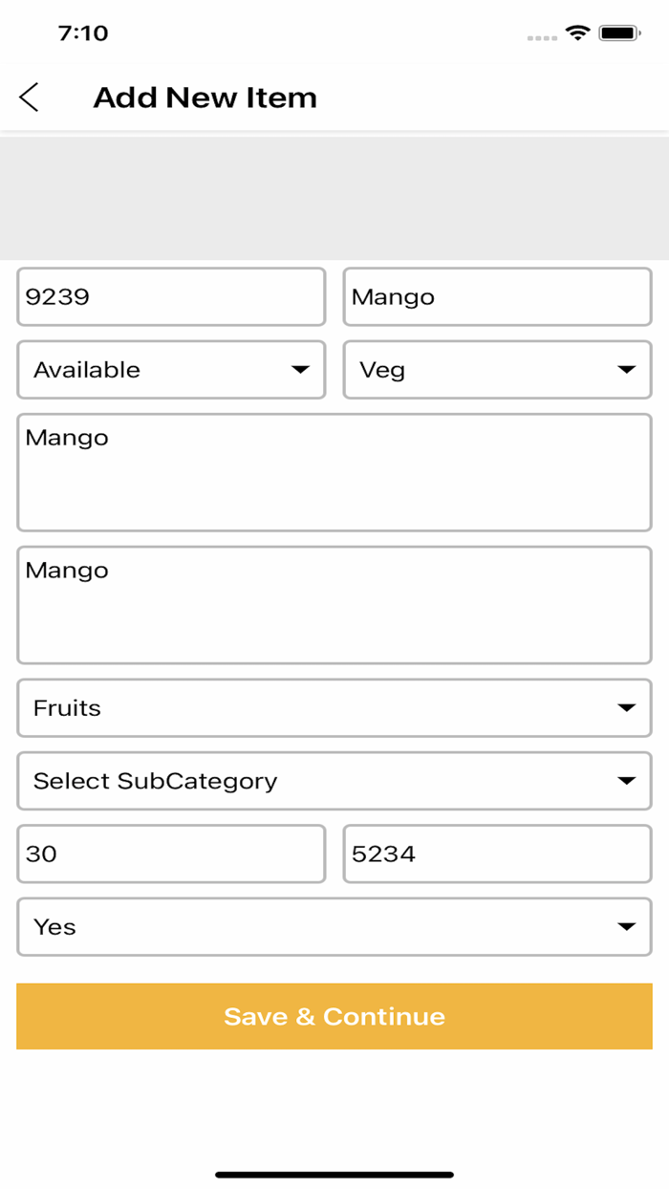
Task: Click the first Mango text area
Action: click(x=334, y=472)
